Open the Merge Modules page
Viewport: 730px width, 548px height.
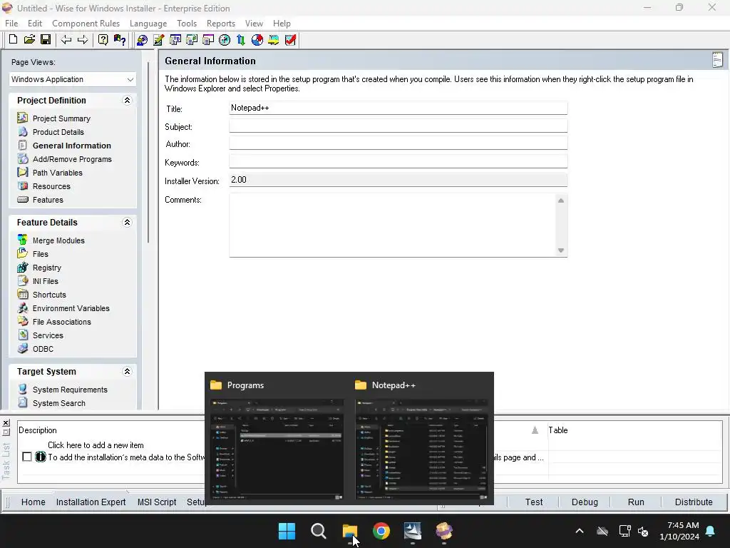[58, 240]
